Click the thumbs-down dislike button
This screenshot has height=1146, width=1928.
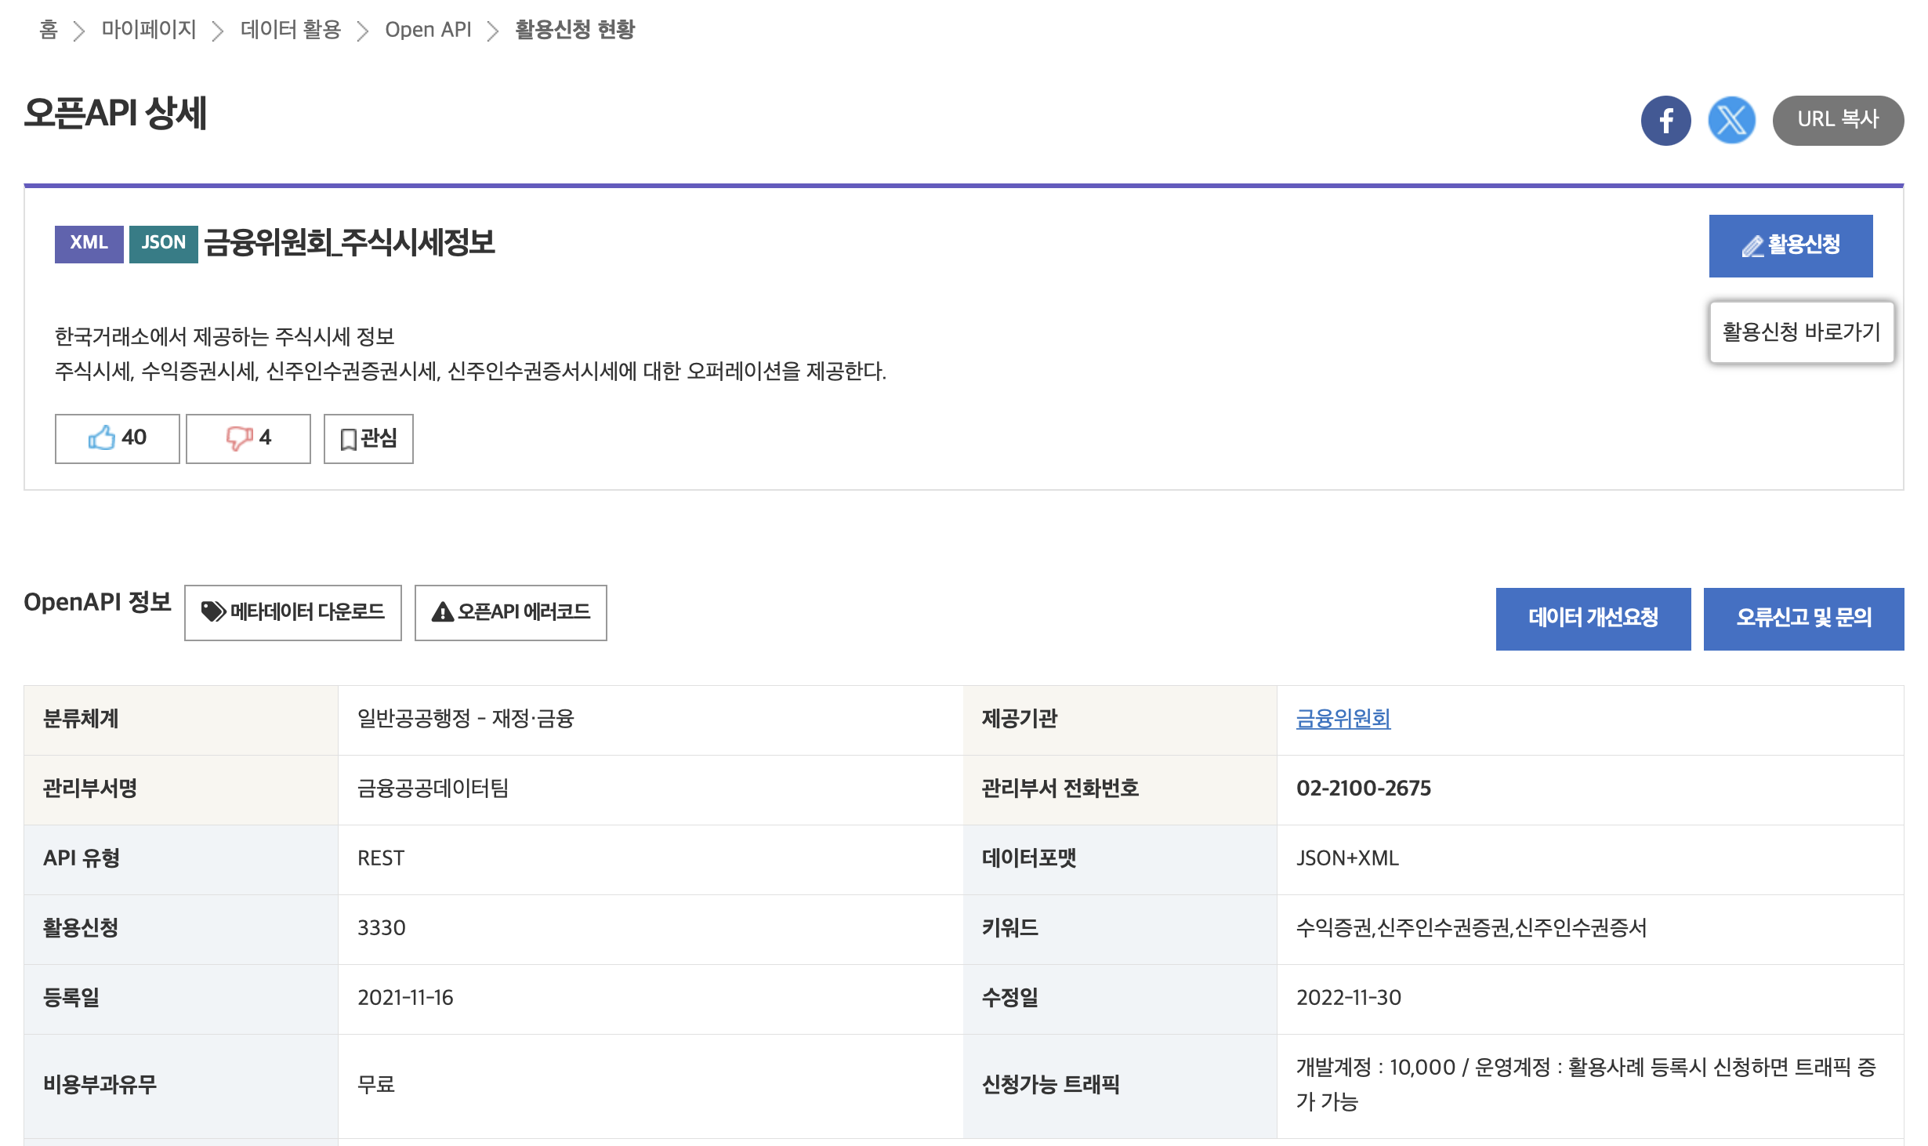pos(248,438)
